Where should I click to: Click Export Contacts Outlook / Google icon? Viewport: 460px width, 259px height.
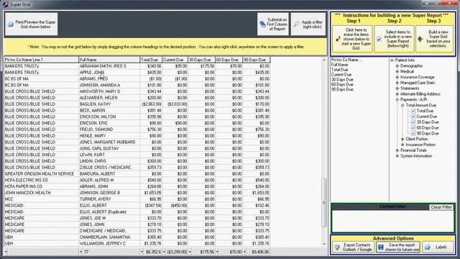[x=337, y=247]
